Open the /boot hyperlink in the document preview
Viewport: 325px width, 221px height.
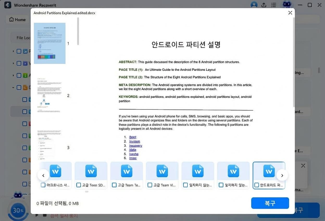(133, 137)
